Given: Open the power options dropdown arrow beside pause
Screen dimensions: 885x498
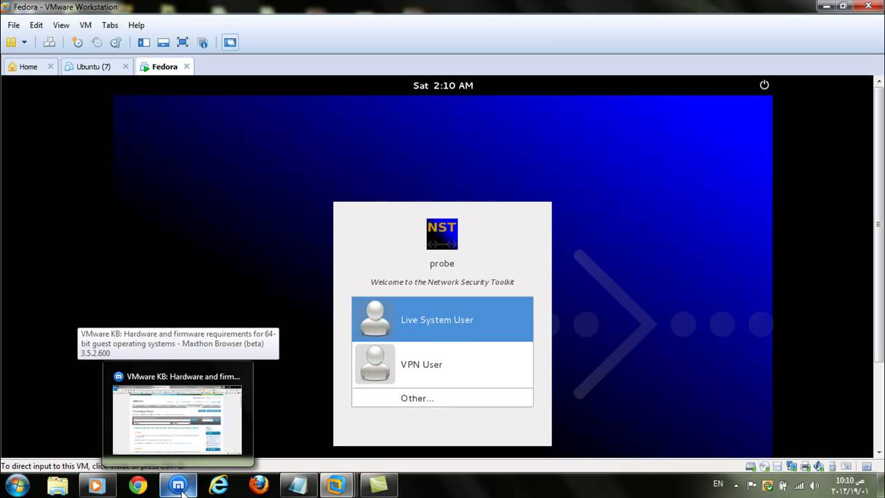Looking at the screenshot, I should point(24,42).
